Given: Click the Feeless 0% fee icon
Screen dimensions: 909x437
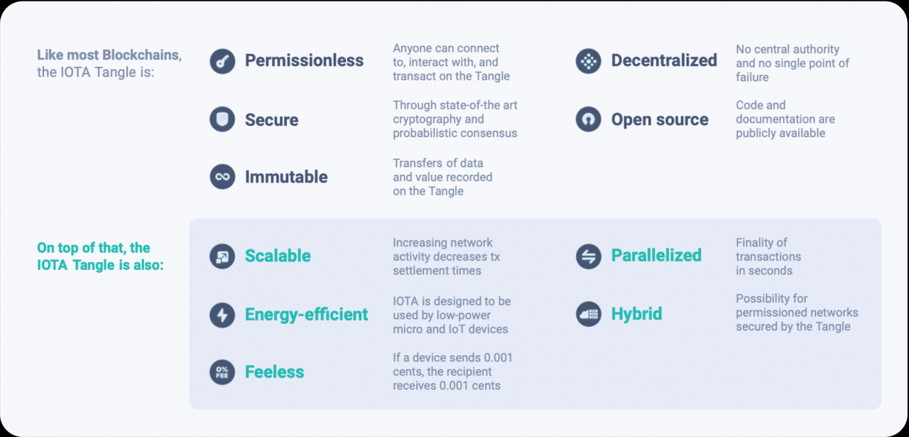Looking at the screenshot, I should 222,372.
